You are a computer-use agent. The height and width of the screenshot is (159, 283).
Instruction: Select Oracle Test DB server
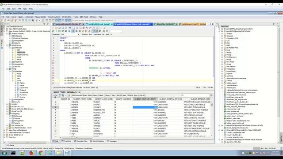[17, 111]
